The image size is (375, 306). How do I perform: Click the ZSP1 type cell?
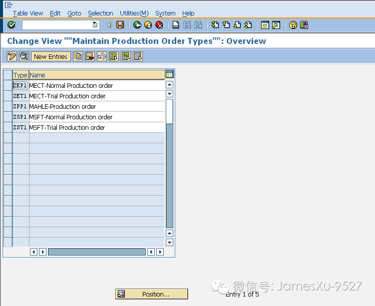20,117
